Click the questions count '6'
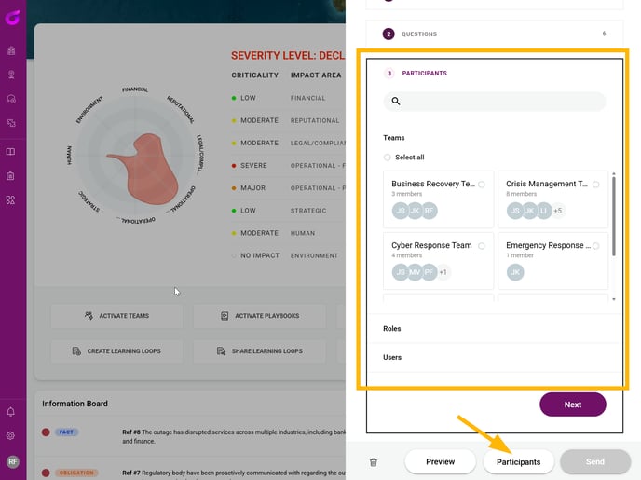 (x=604, y=34)
